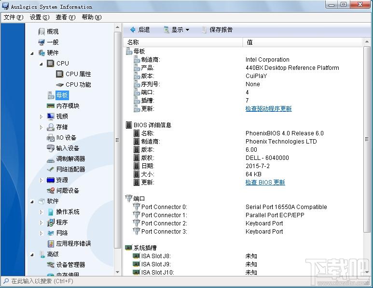Click the 网络 network icon
The width and height of the screenshot is (373, 288).
point(51,233)
